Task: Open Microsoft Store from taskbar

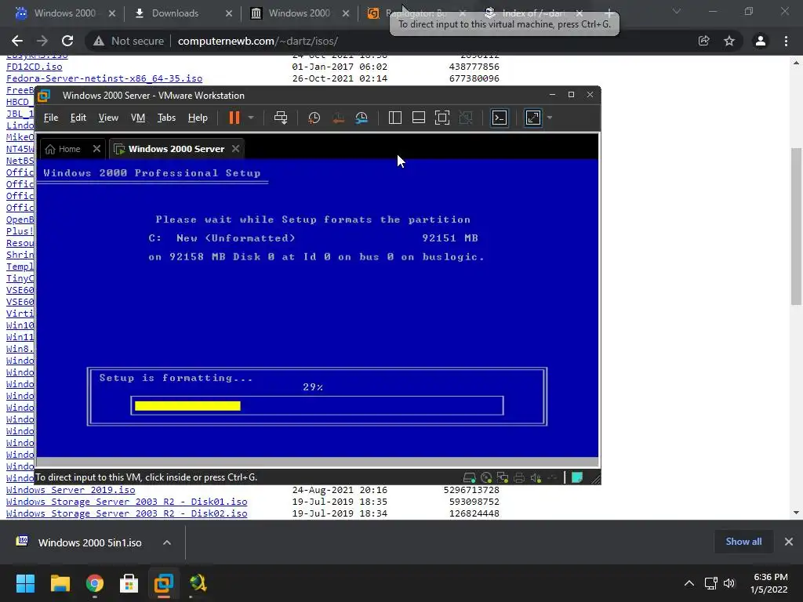Action: 129,583
